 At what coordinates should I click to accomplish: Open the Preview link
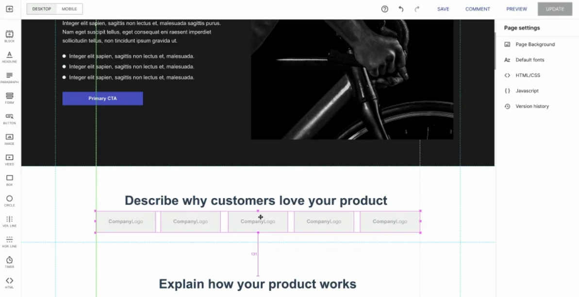(x=516, y=9)
